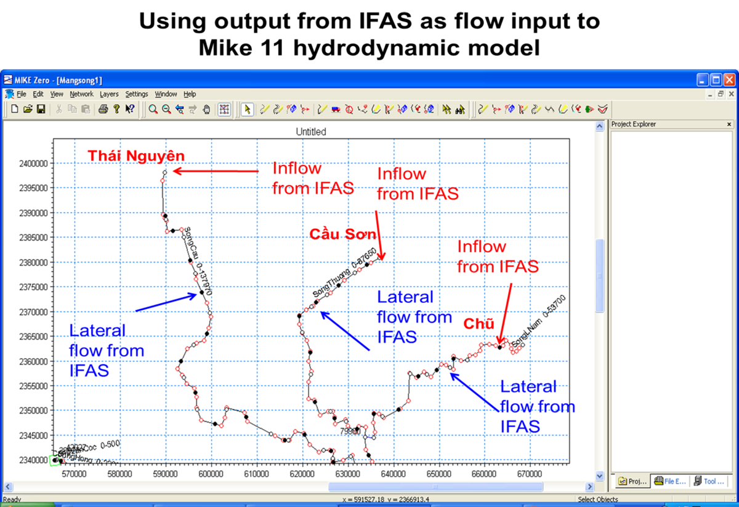The image size is (739, 507).
Task: Click the Paste clipboard icon
Action: click(x=86, y=109)
